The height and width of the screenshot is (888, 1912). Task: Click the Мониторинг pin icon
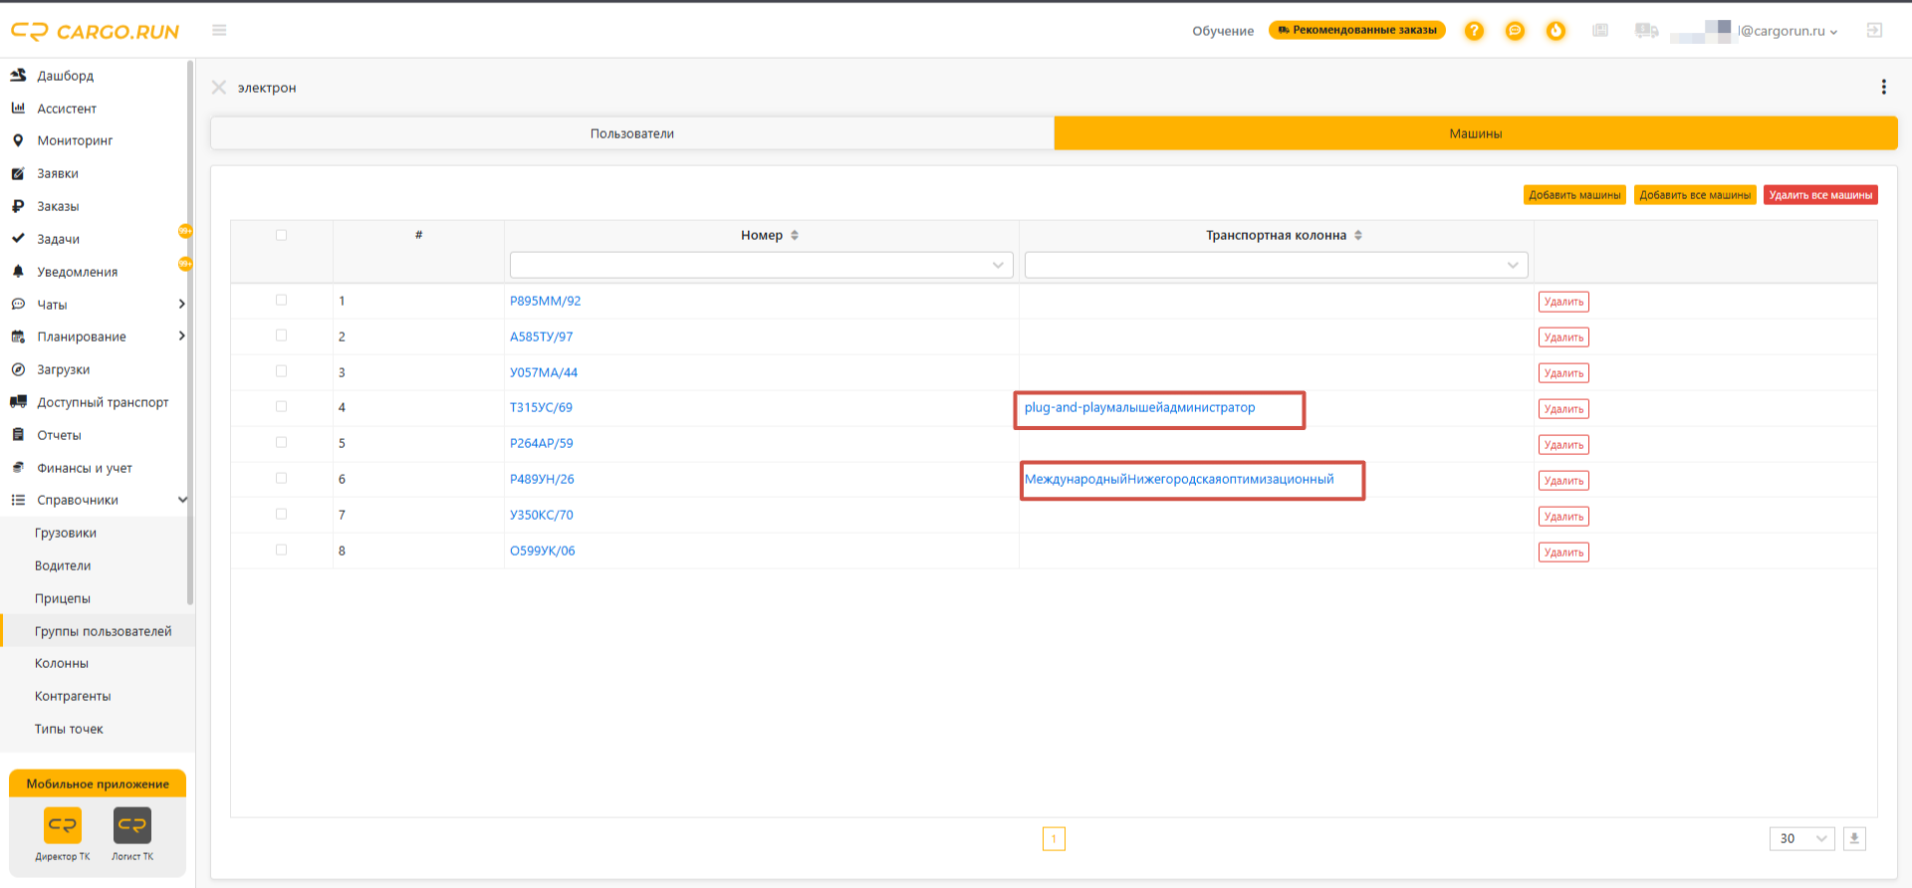coord(18,140)
